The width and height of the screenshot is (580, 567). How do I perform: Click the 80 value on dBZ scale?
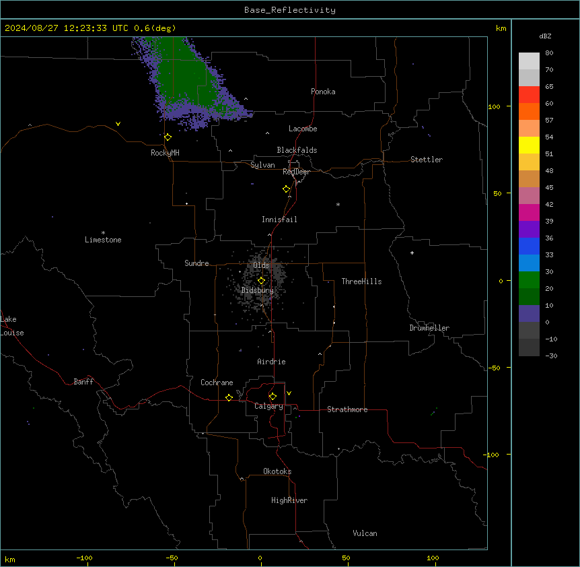click(x=549, y=53)
